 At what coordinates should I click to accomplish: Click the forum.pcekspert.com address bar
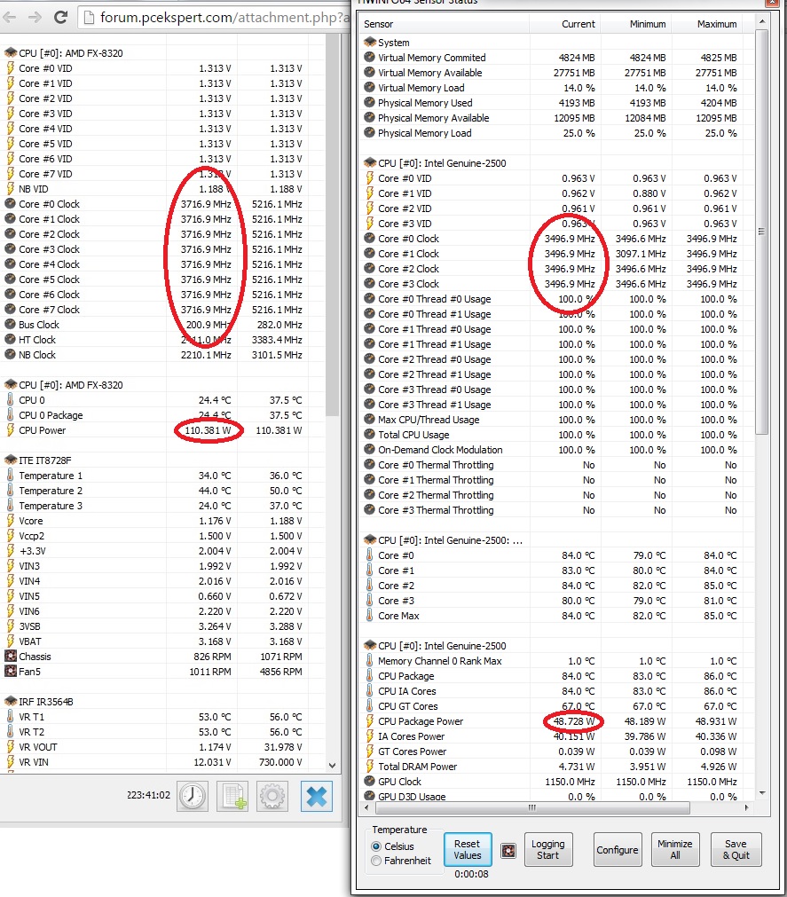pos(213,18)
